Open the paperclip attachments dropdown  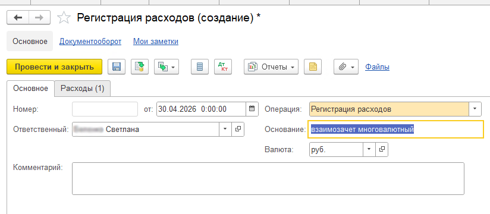pos(346,67)
